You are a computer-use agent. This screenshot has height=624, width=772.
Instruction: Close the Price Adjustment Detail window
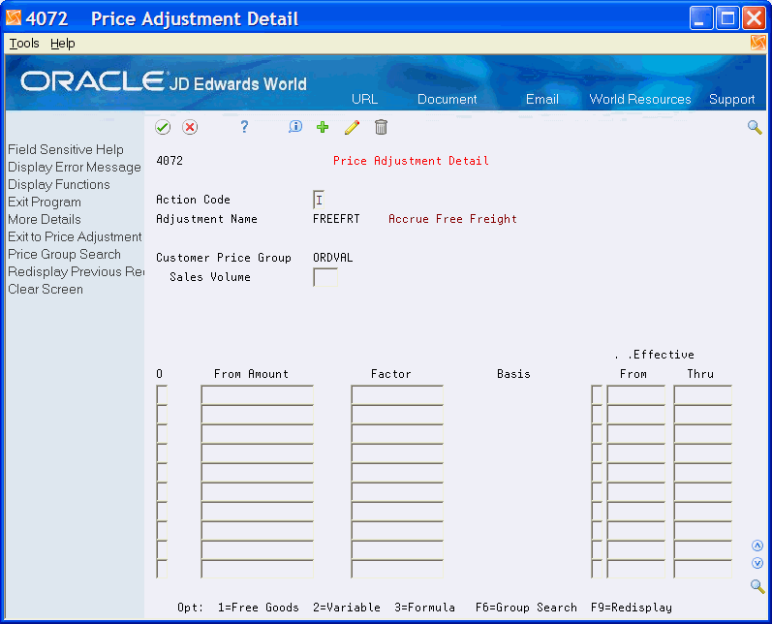(x=754, y=18)
